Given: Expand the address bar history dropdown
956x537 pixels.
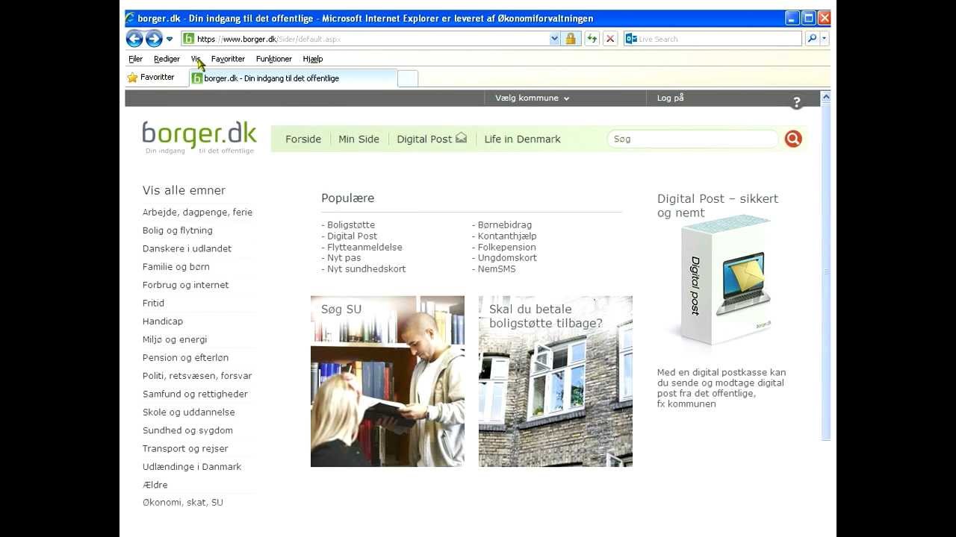Looking at the screenshot, I should 554,39.
